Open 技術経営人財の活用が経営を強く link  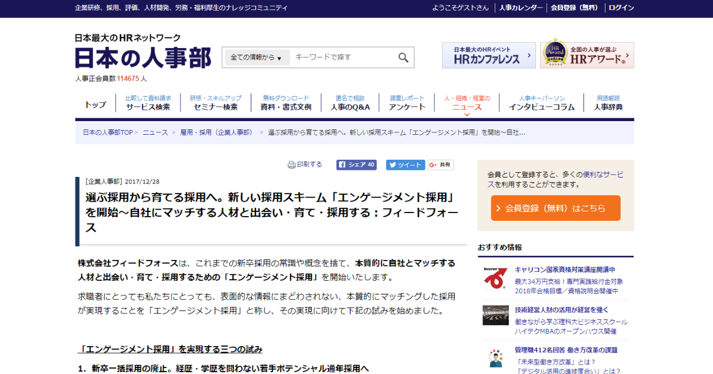pyautogui.click(x=561, y=309)
